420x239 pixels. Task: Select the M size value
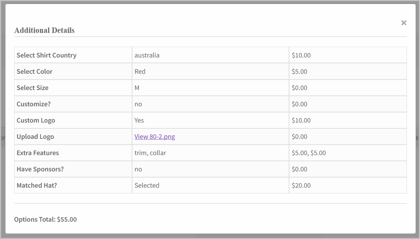(138, 88)
